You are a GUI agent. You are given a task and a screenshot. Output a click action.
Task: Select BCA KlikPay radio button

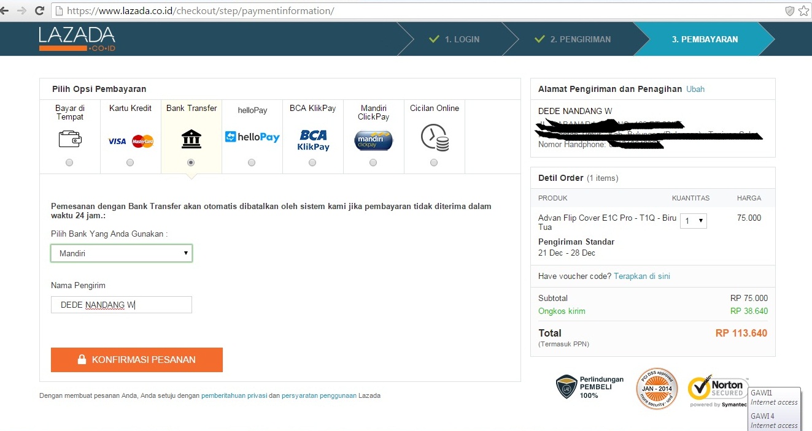[x=312, y=162]
